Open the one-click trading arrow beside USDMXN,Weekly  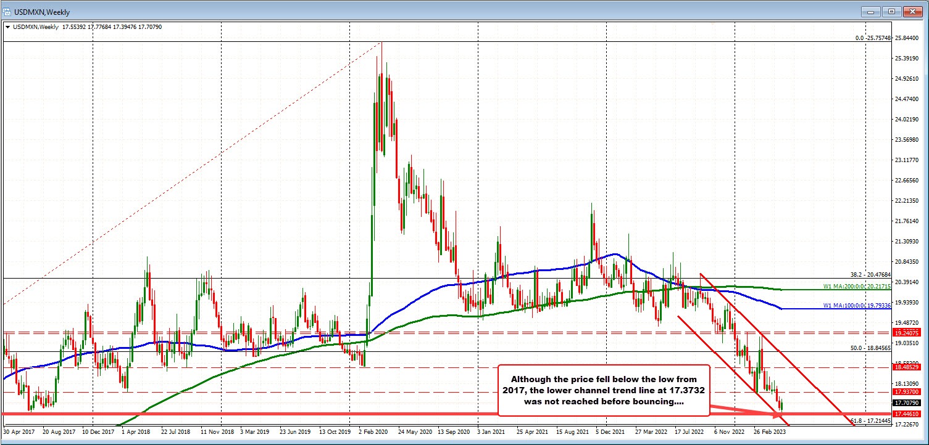tap(7, 27)
